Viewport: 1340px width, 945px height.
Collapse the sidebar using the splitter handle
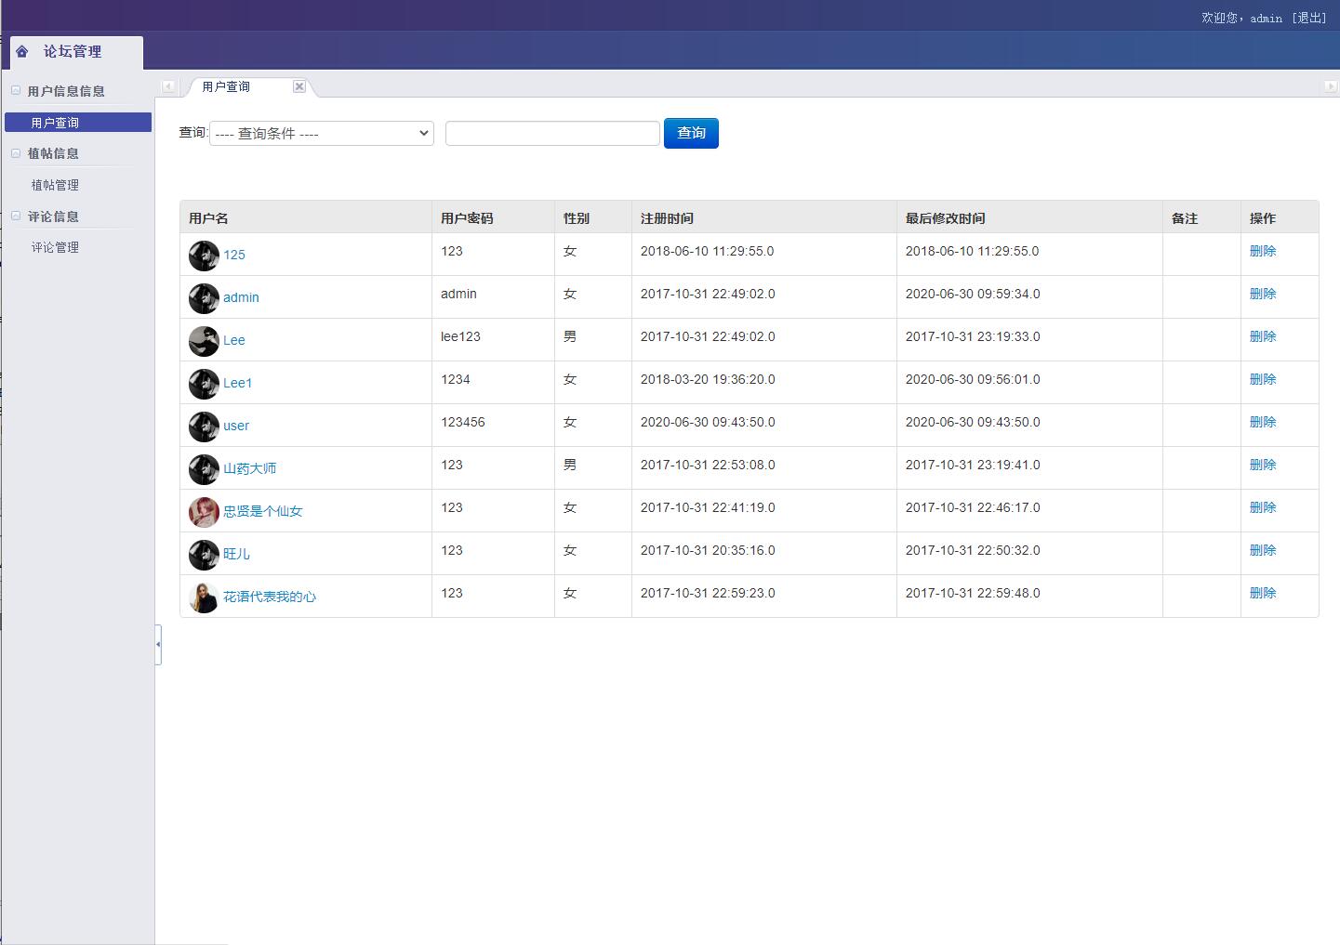[x=158, y=645]
